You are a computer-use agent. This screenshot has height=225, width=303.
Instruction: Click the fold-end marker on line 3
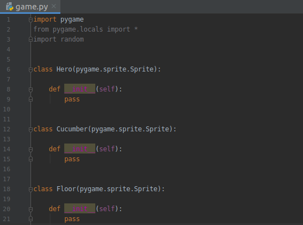coord(30,39)
